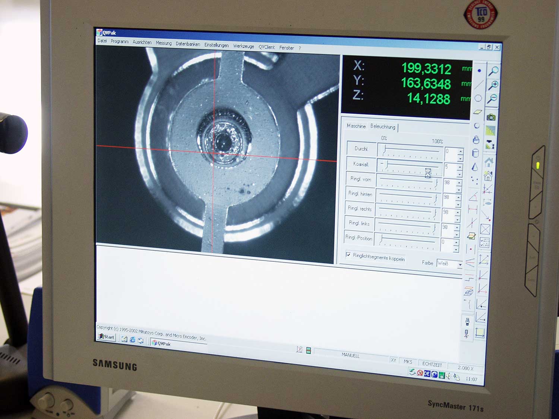
Task: Click the Koaxial lighting button
Action: coord(361,164)
